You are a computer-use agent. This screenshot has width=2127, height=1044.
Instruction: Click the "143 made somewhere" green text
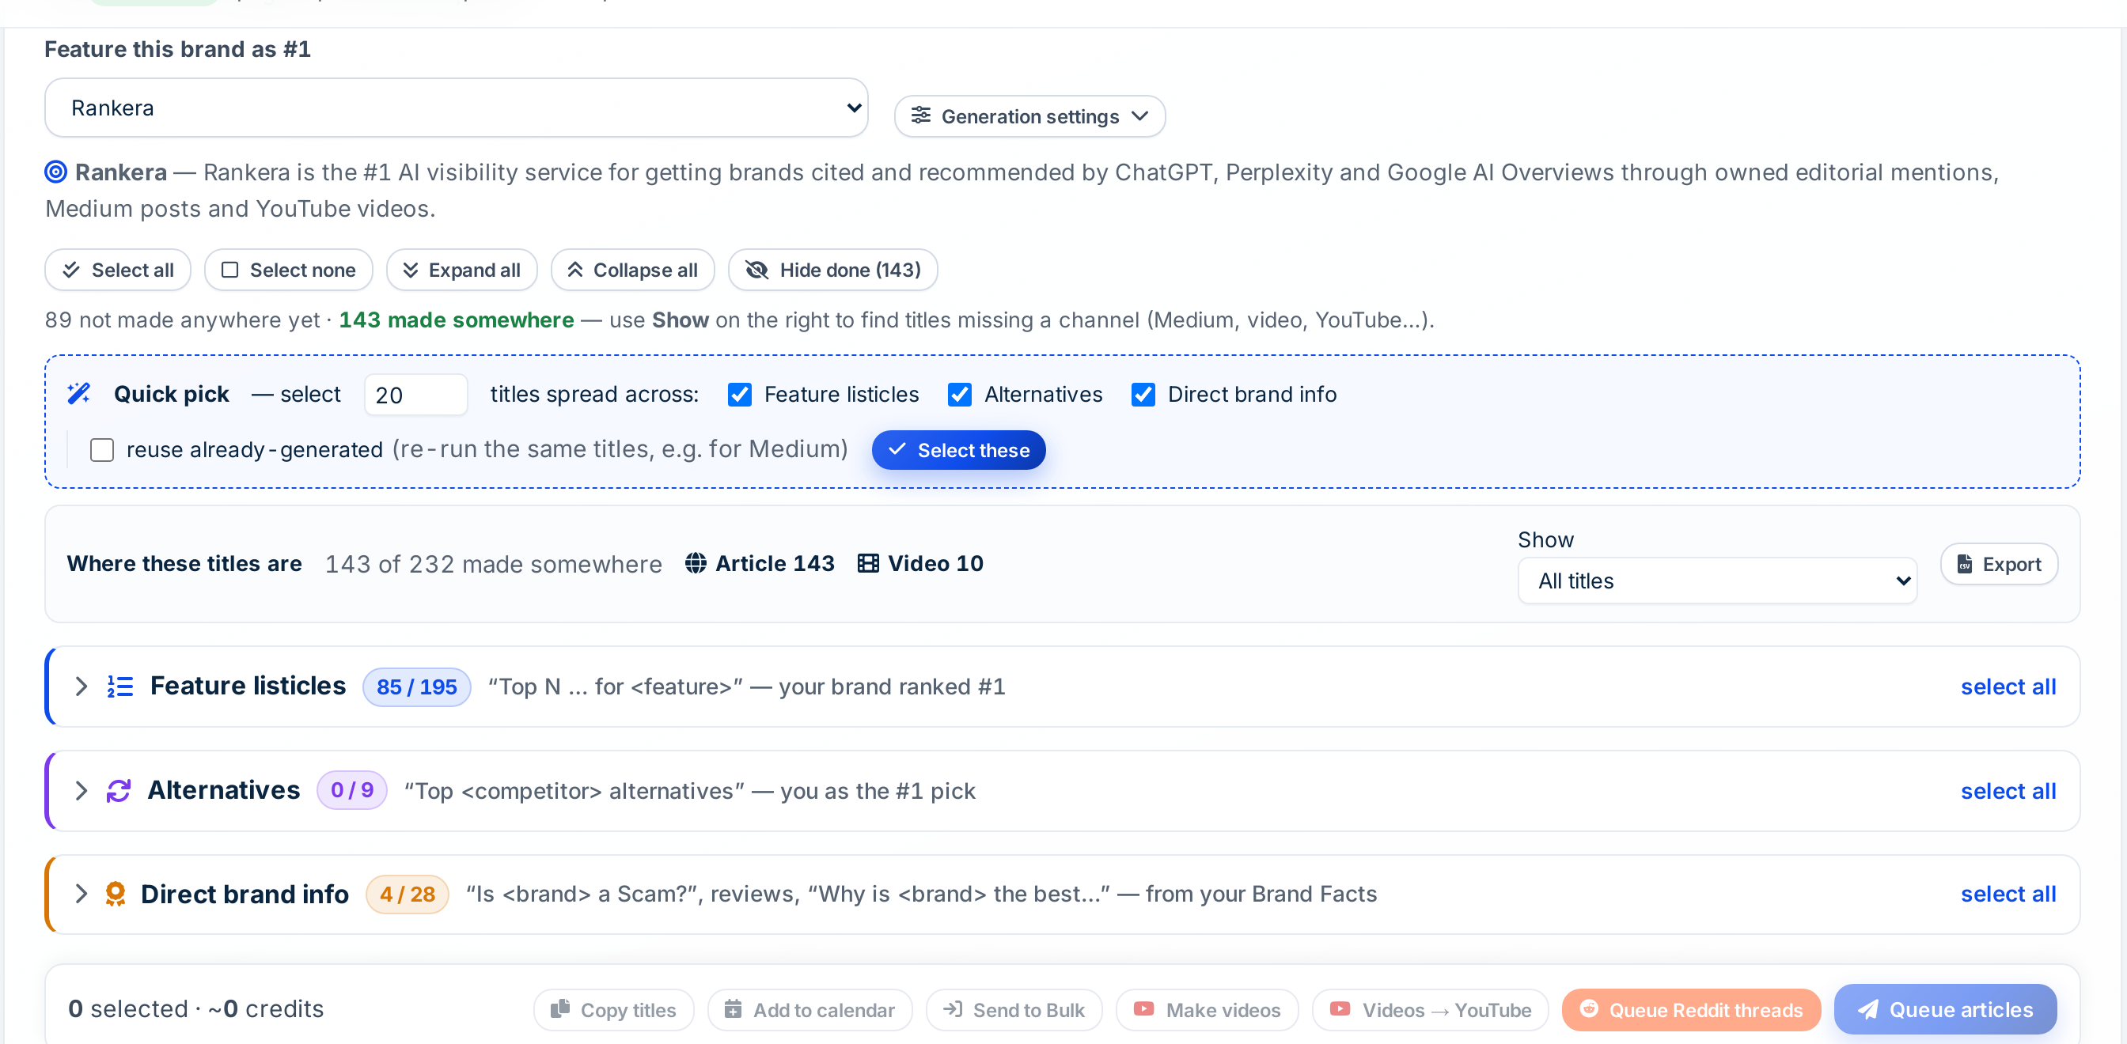[456, 320]
